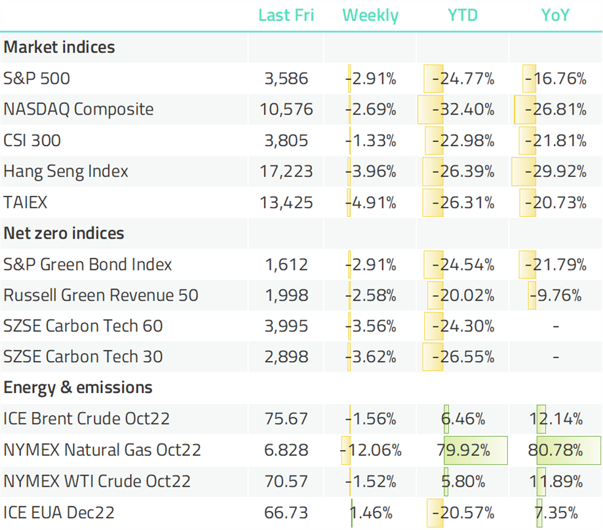Click the "NYMEX Natural Gas Oct22" row label
Screen dimensions: 603x530
click(102, 449)
